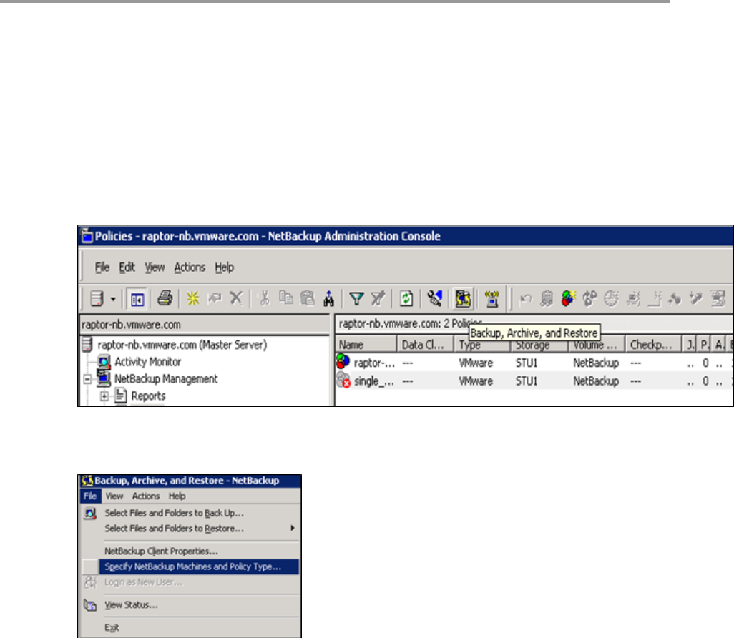Click the Filter funnel icon
This screenshot has width=734, height=638.
click(x=356, y=298)
